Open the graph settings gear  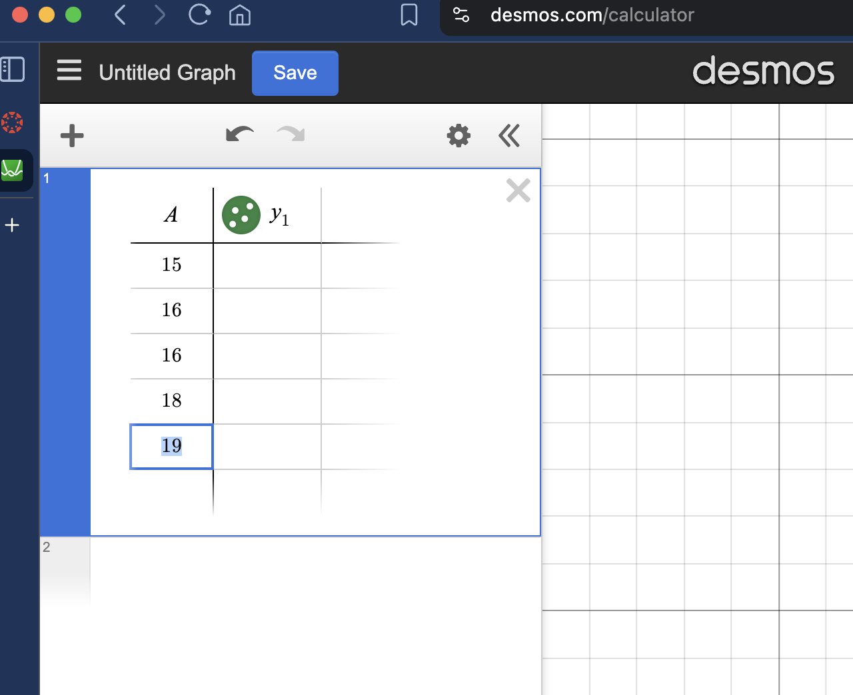point(458,136)
